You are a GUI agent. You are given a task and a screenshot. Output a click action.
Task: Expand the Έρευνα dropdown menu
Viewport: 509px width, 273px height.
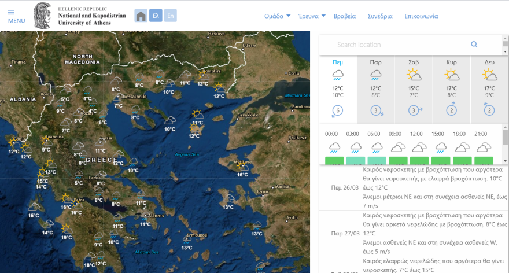(312, 16)
